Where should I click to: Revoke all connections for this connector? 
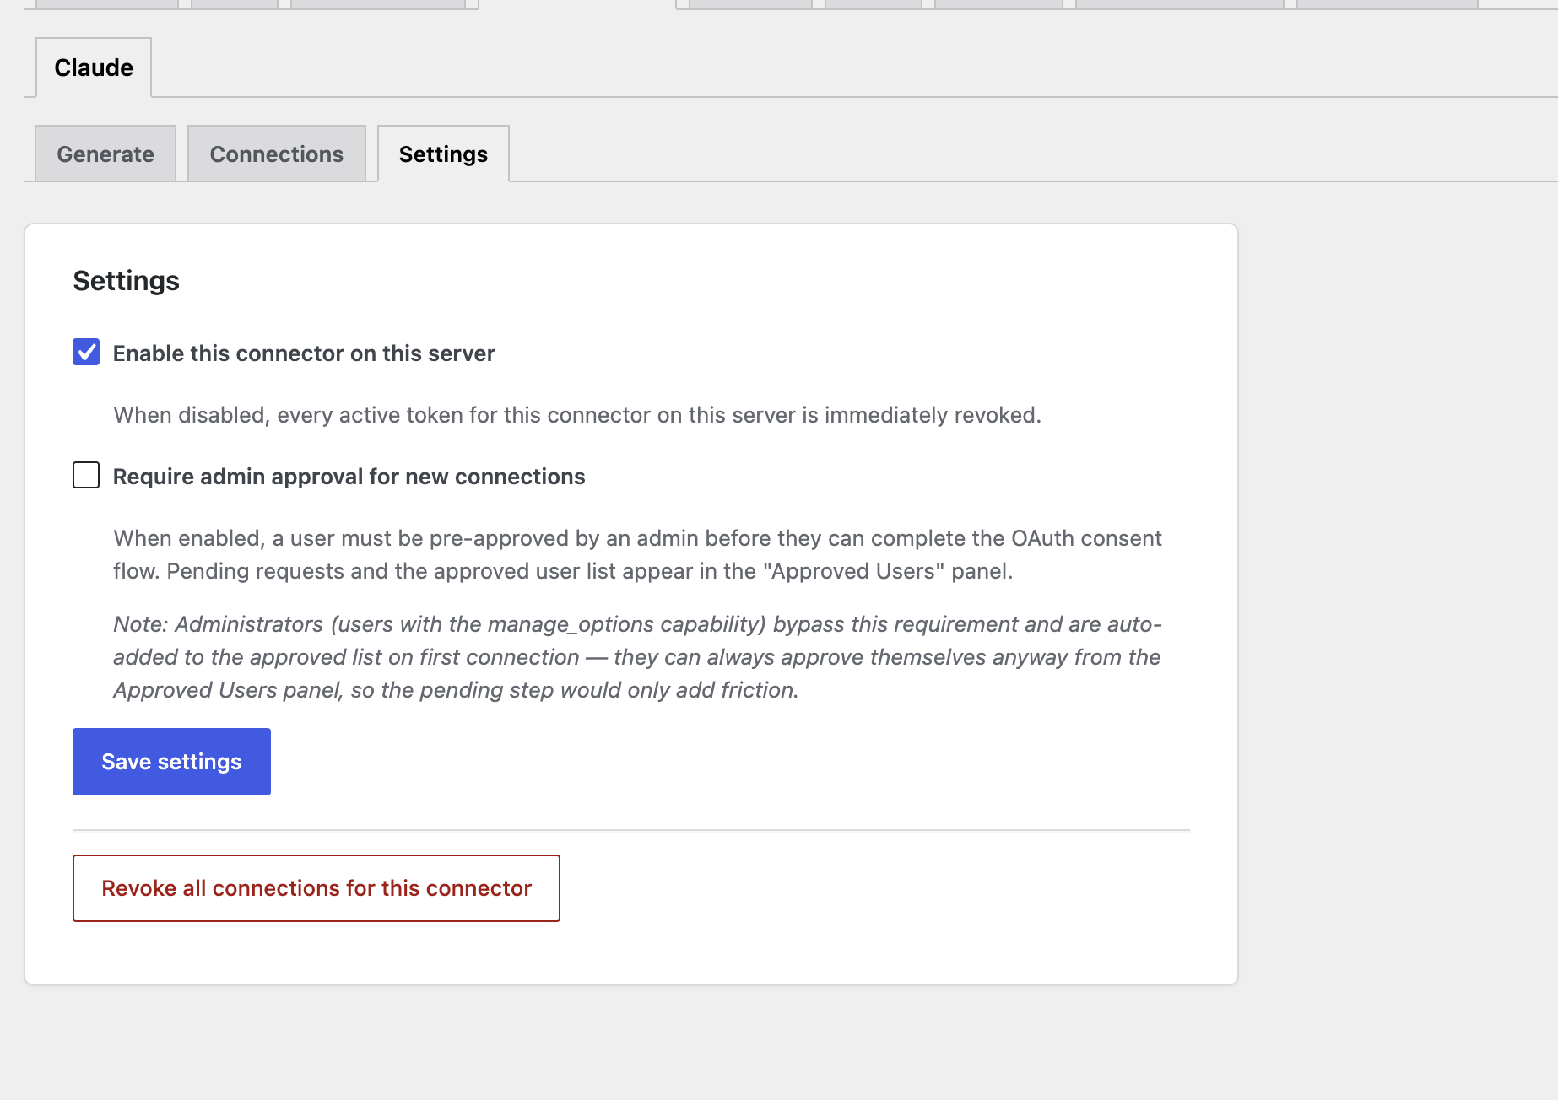click(316, 888)
